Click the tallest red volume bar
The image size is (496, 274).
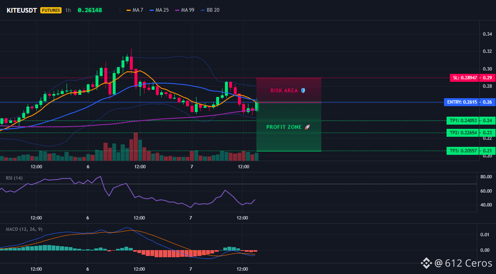[x=136, y=147]
